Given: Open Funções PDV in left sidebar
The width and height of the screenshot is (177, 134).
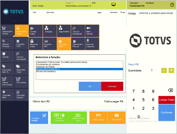Looking at the screenshot, I should tap(22, 44).
